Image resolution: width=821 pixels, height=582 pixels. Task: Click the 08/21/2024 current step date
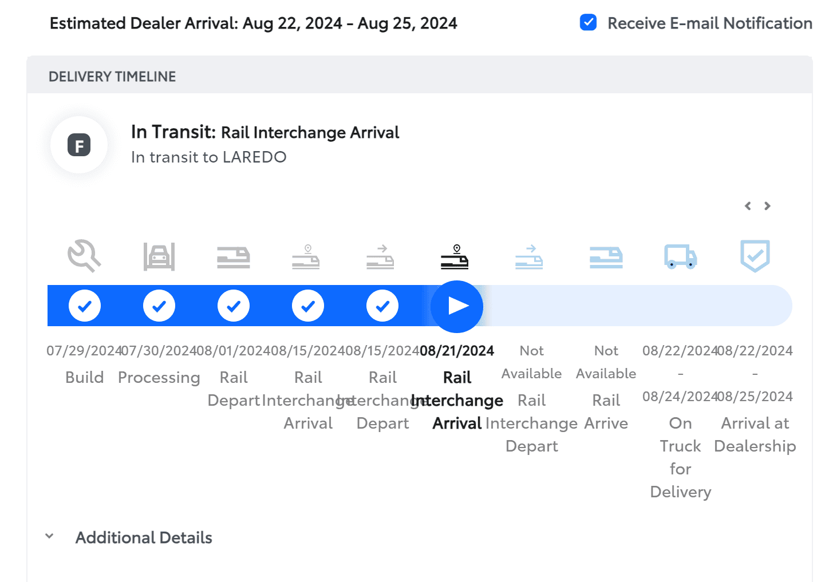click(x=456, y=351)
